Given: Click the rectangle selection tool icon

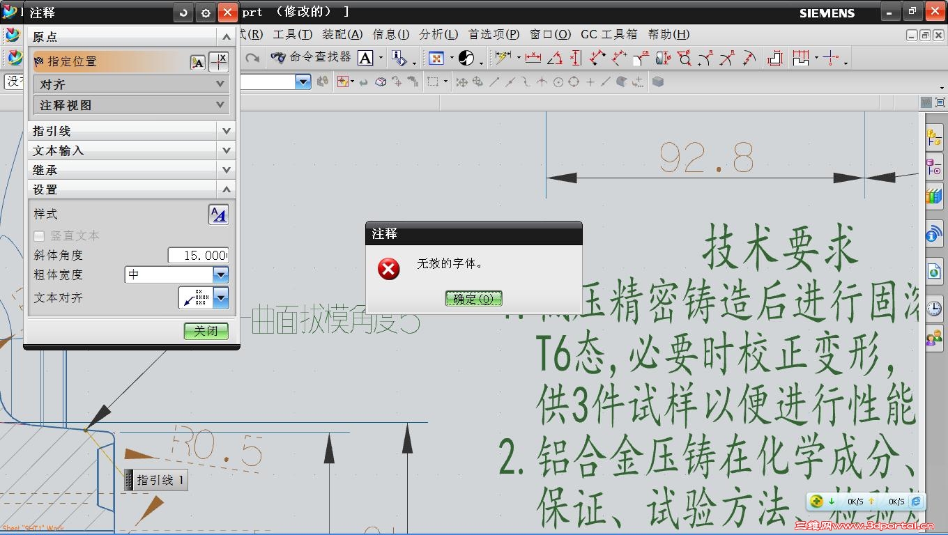Looking at the screenshot, I should click(x=433, y=82).
